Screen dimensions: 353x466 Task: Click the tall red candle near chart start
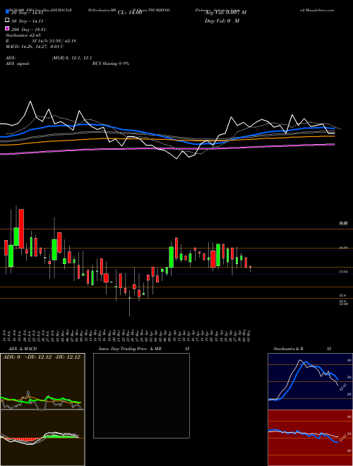pos(21,229)
